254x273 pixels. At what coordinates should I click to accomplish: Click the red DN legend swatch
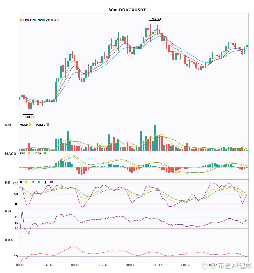click(x=52, y=20)
